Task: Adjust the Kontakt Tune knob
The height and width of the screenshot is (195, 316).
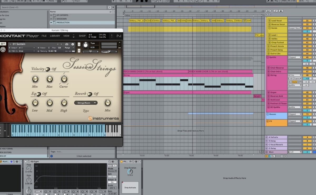Action: 86,45
